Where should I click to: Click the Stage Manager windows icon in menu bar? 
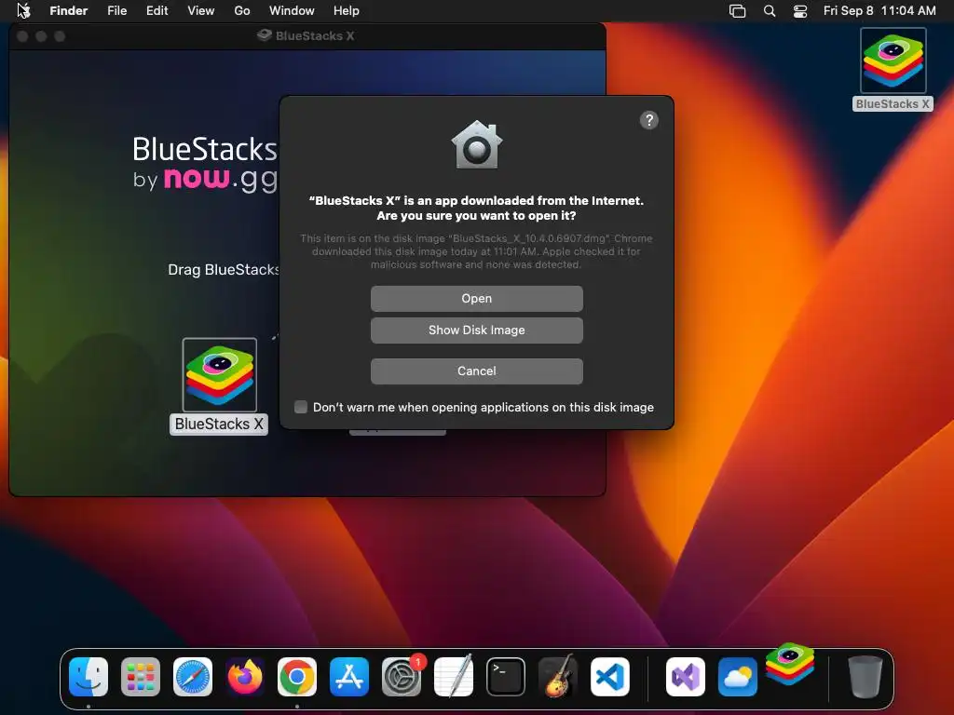(738, 11)
